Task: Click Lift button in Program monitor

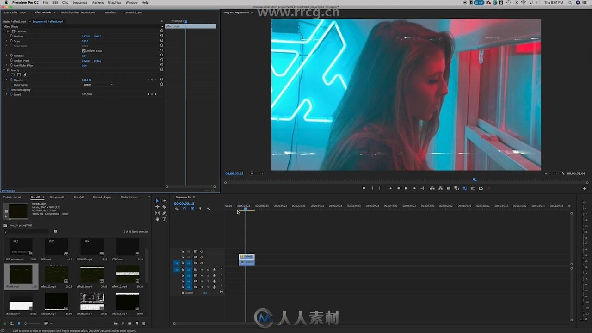Action: pyautogui.click(x=432, y=188)
